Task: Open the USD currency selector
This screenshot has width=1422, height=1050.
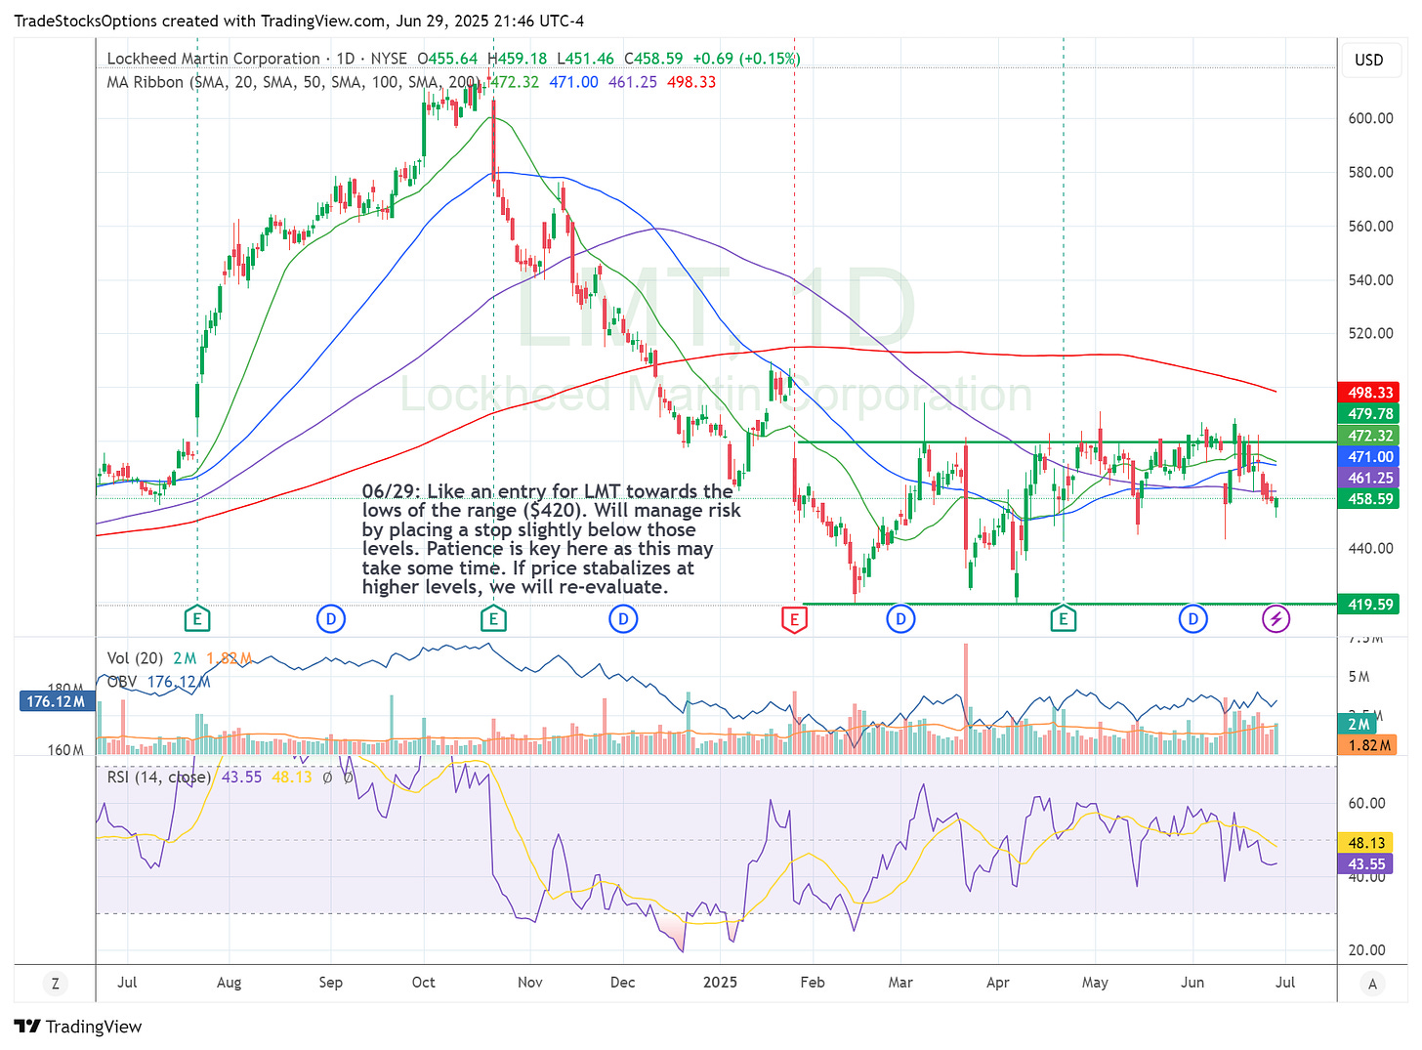Action: pyautogui.click(x=1368, y=60)
